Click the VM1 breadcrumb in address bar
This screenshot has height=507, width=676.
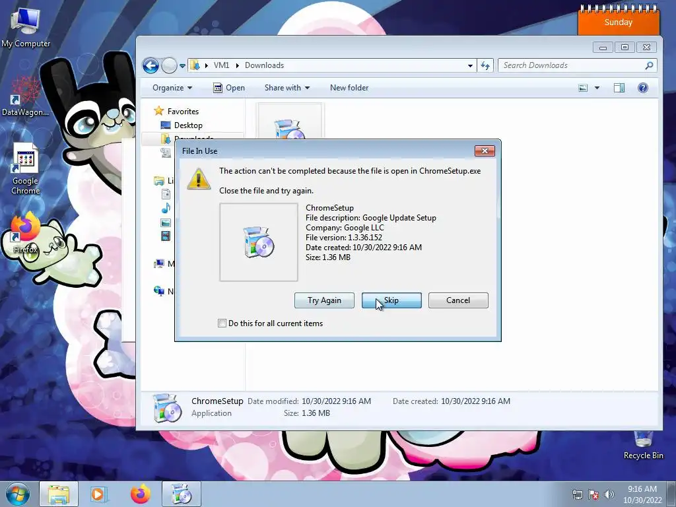pos(221,65)
